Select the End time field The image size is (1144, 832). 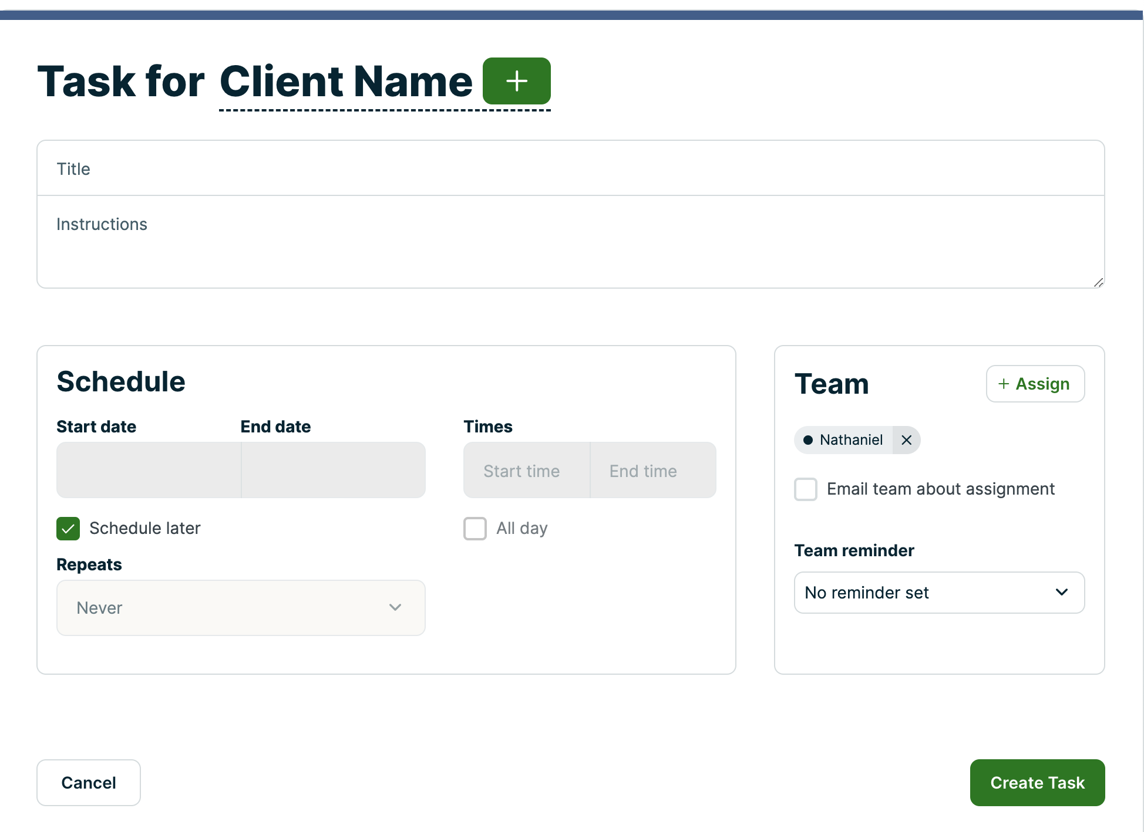tap(652, 470)
